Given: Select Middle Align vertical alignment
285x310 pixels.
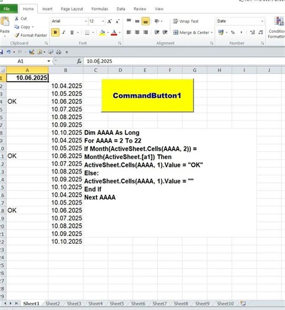Looking at the screenshot, I should (137, 21).
